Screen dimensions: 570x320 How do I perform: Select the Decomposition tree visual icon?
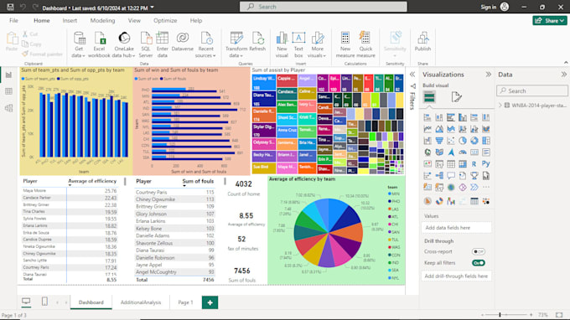pyautogui.click(x=439, y=176)
